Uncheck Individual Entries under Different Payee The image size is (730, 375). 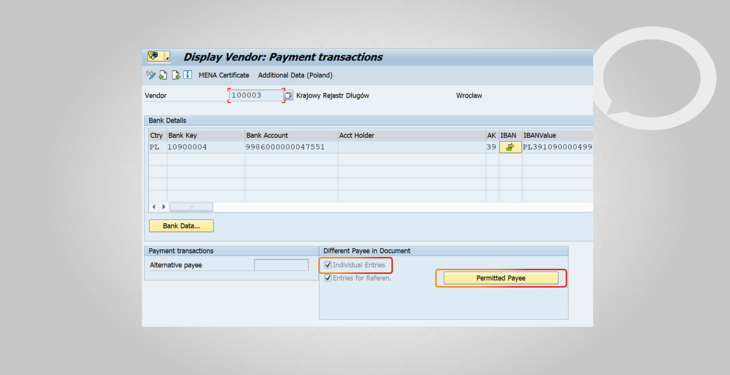coord(327,265)
